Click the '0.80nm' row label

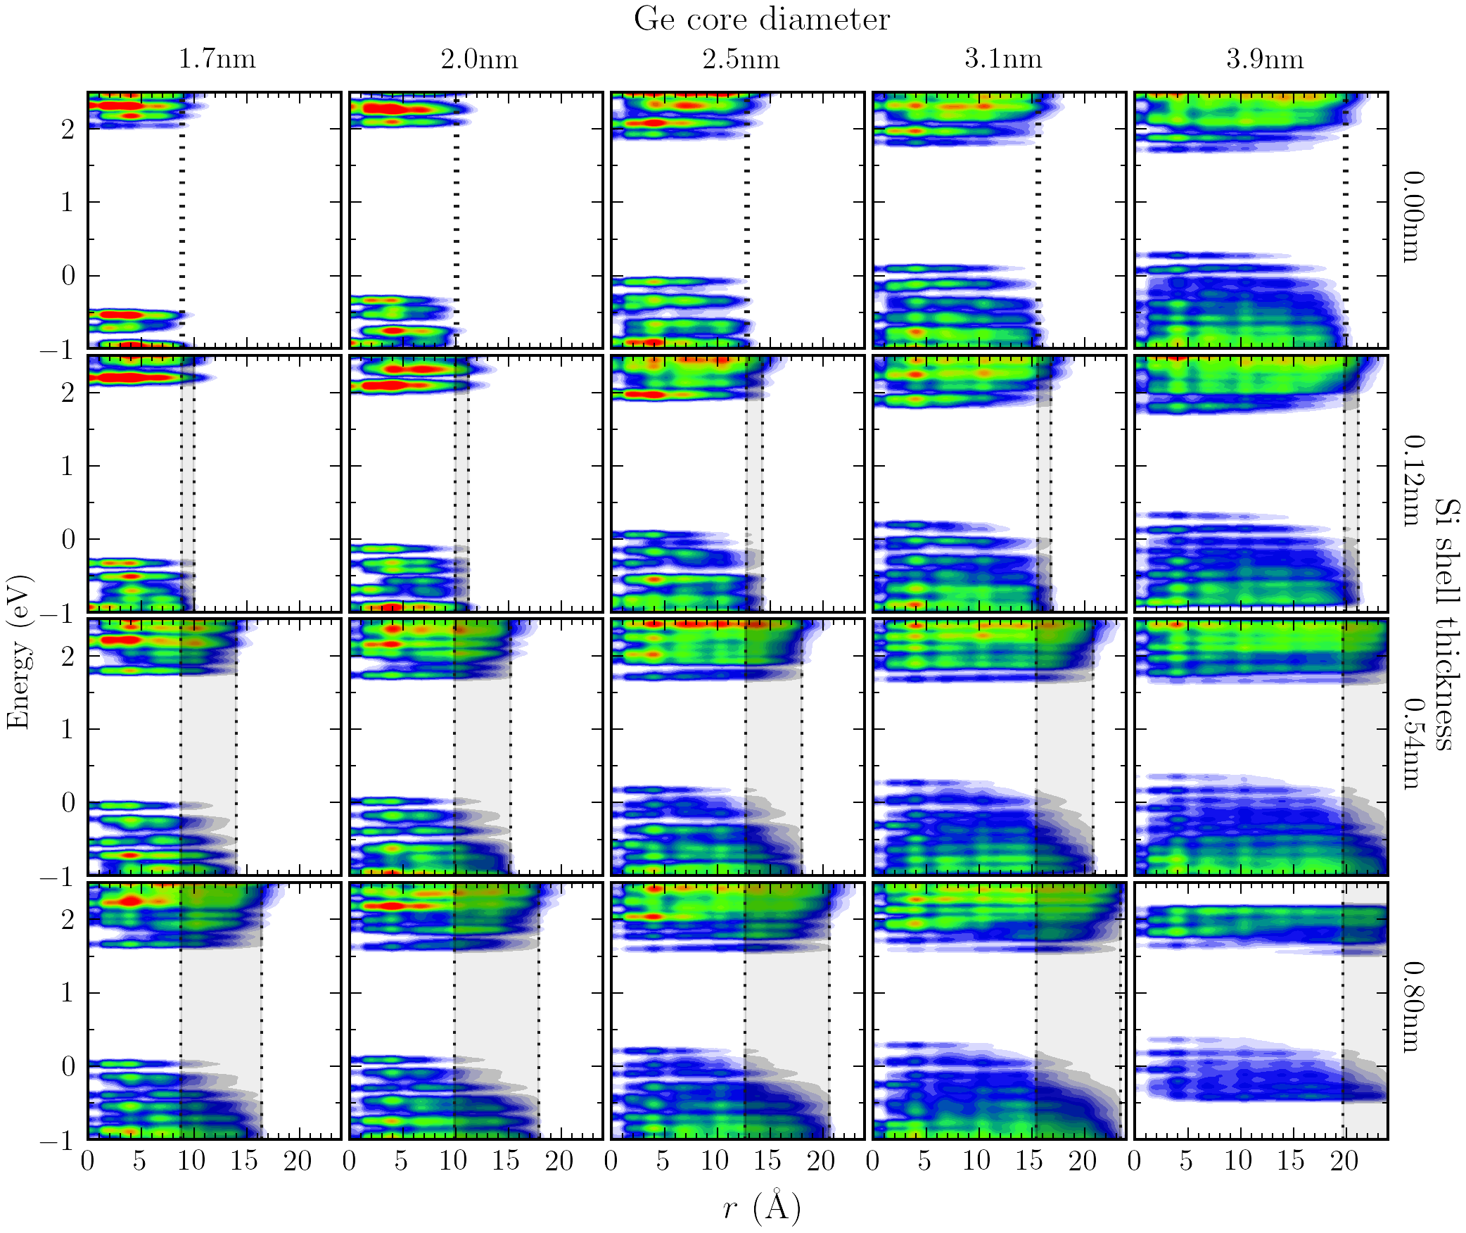pyautogui.click(x=1413, y=1007)
